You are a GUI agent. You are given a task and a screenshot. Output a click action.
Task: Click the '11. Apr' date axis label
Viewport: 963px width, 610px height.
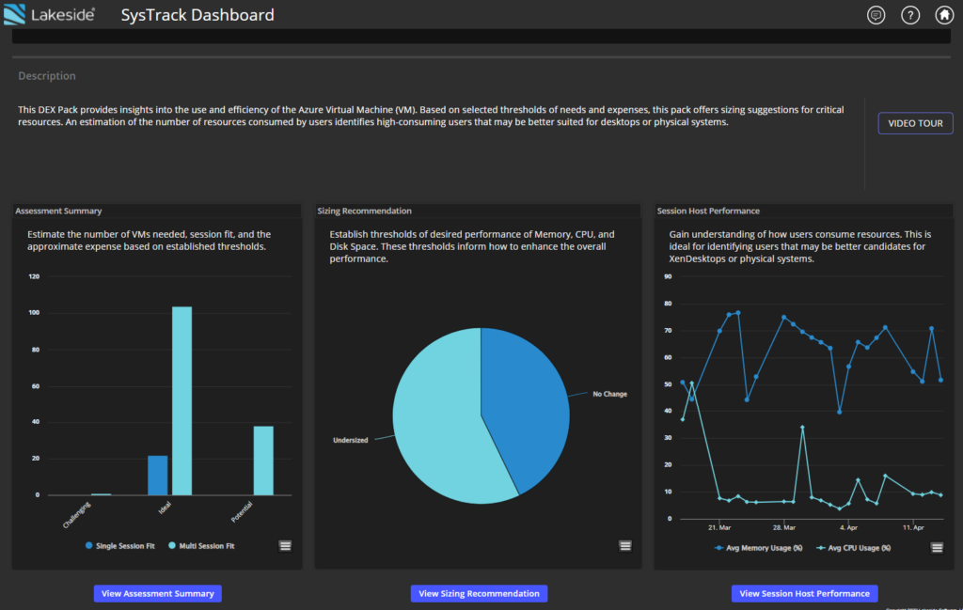tap(913, 528)
